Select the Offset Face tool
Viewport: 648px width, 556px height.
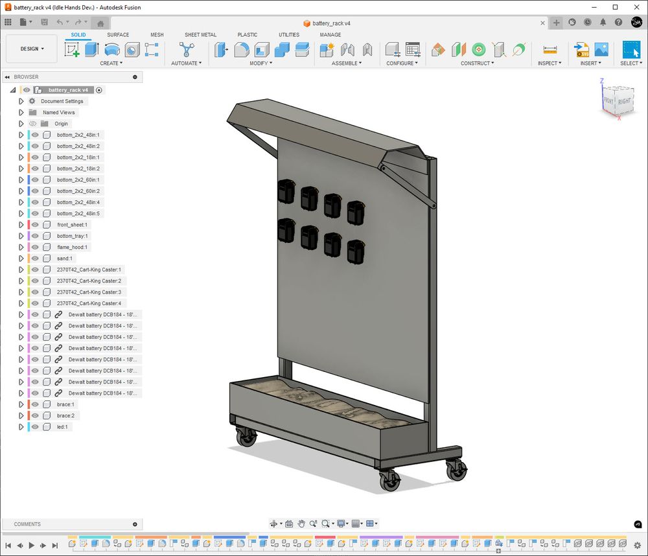[x=302, y=50]
